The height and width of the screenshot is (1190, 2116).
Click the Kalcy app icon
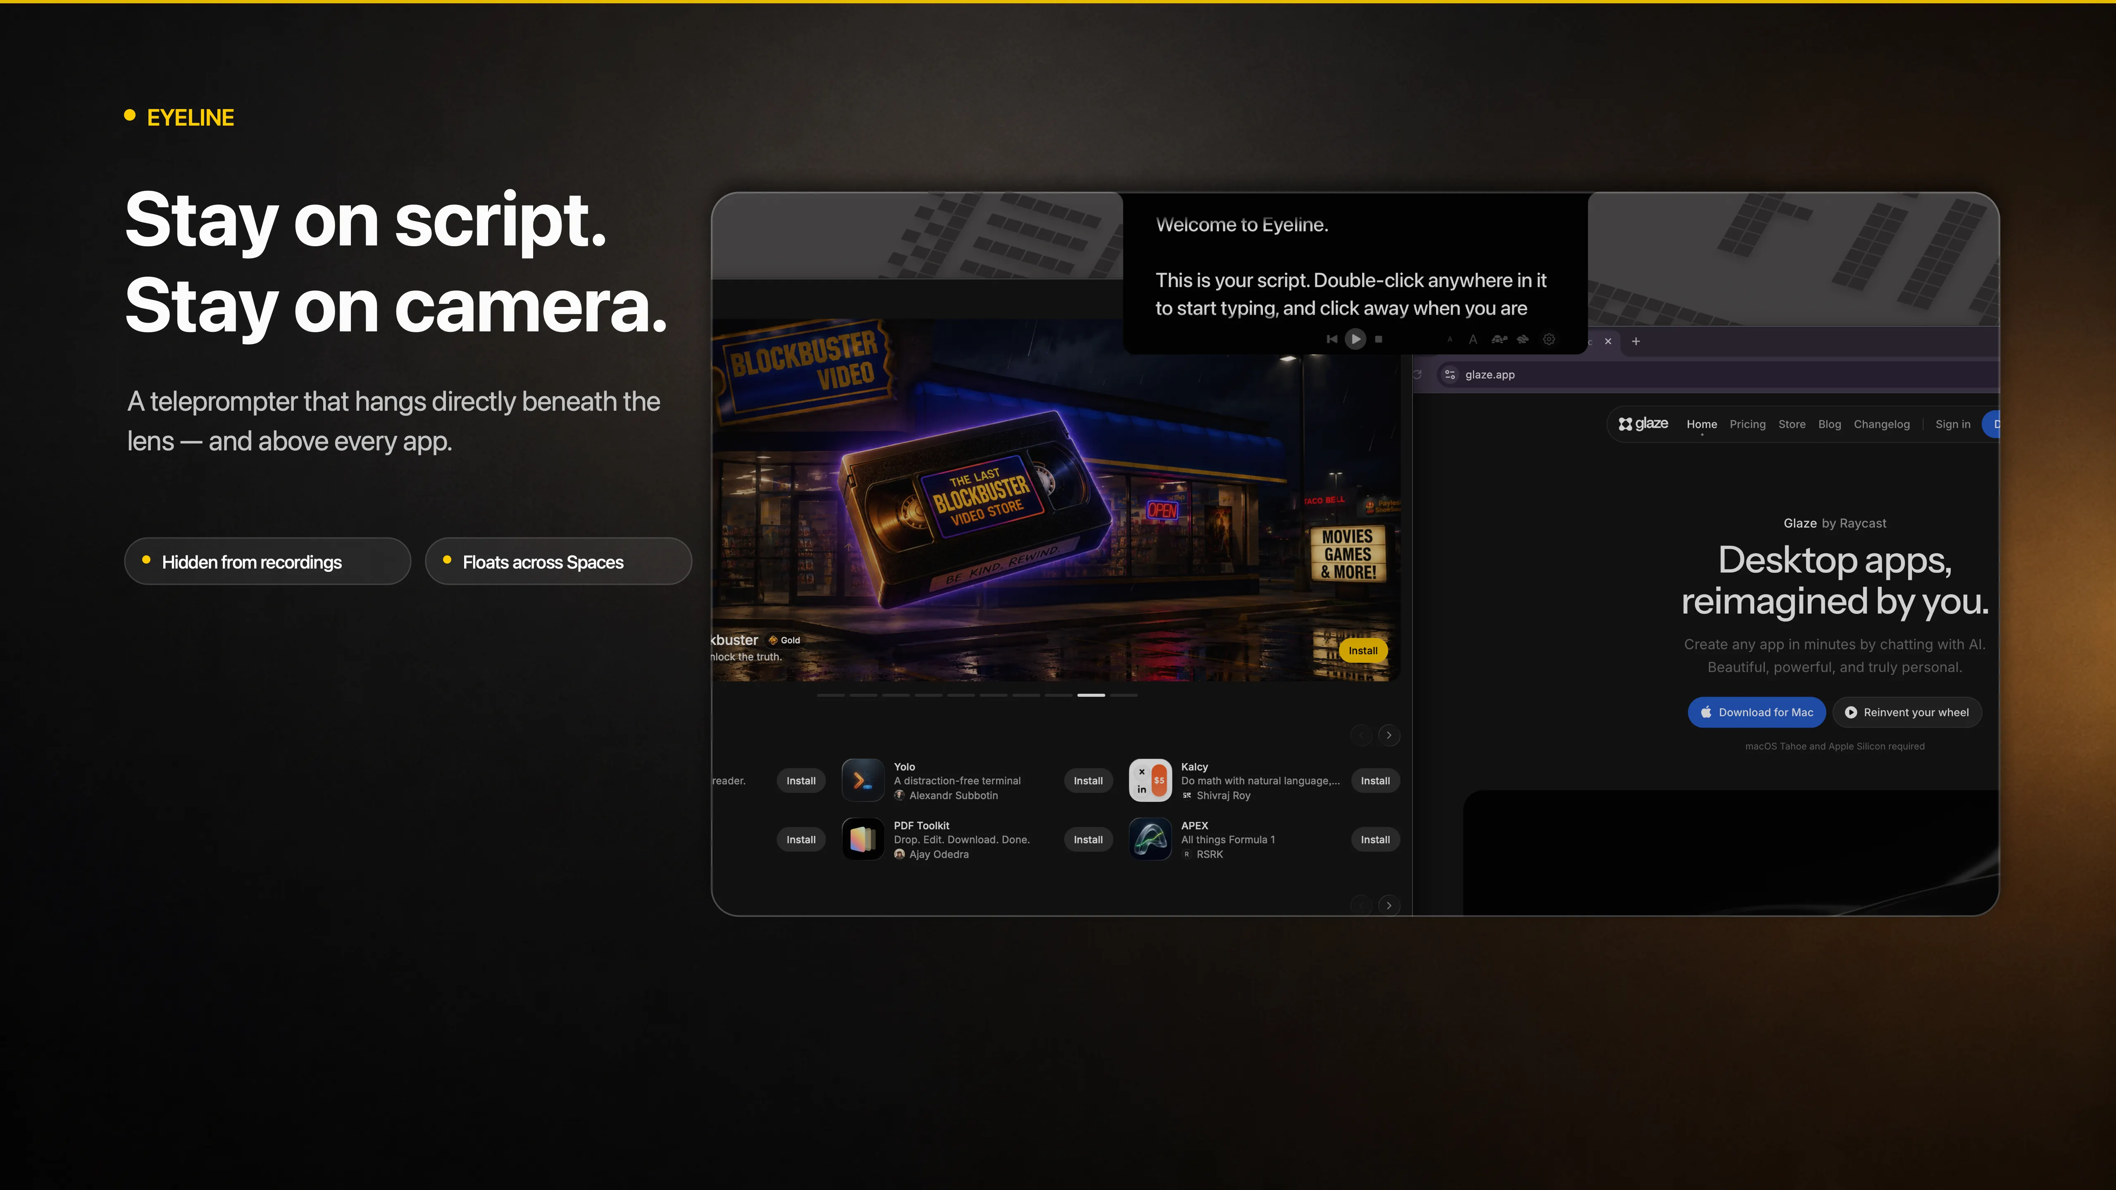[1150, 780]
